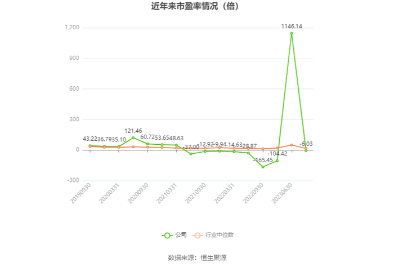Click the green data point labeled 121.46
394x267 pixels.
[x=133, y=137]
